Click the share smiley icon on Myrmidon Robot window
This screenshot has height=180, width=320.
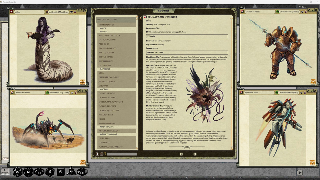(301, 93)
